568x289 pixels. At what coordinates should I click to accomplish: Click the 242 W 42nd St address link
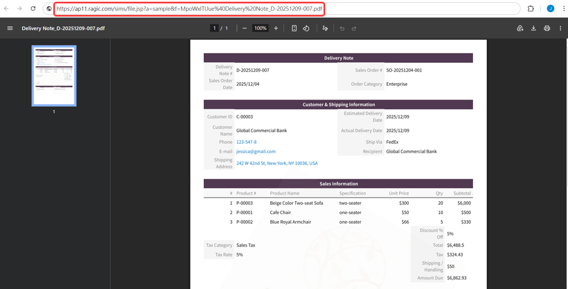277,163
